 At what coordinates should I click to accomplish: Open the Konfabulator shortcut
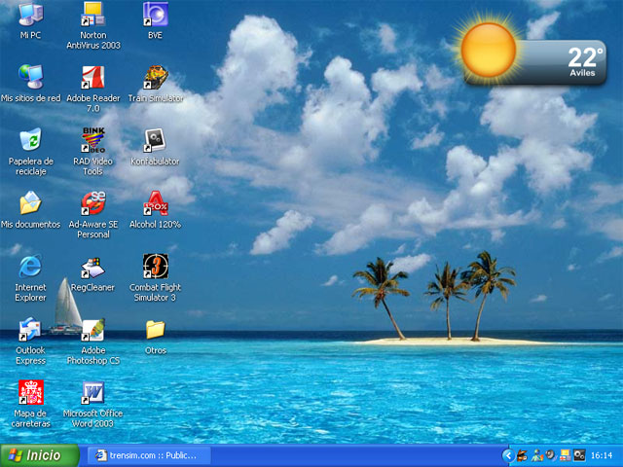pos(156,140)
